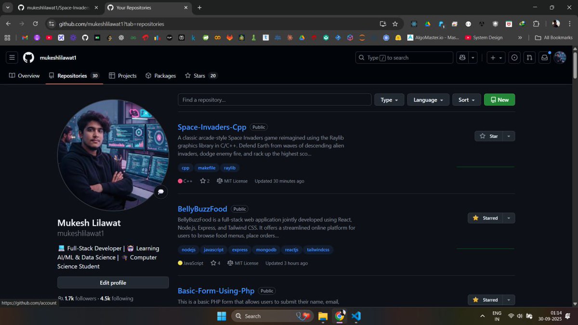578x325 pixels.
Task: Open the GitHub hamburger navigation menu
Action: pyautogui.click(x=12, y=58)
